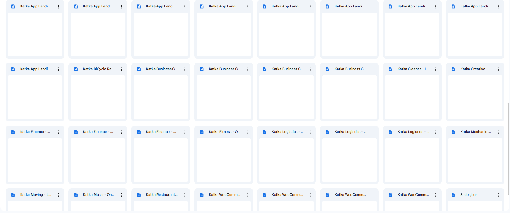
Task: Open more actions for Katka Restaurant file
Action: click(184, 195)
